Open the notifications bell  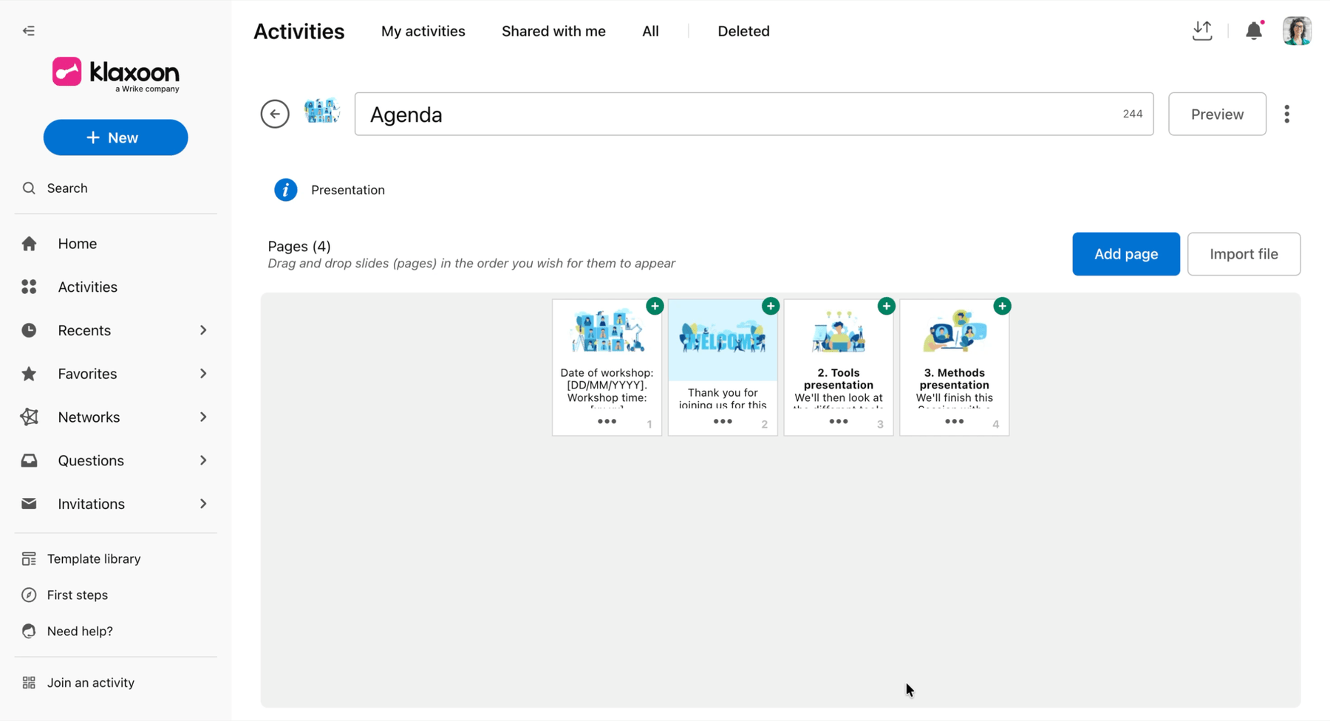[x=1254, y=31]
